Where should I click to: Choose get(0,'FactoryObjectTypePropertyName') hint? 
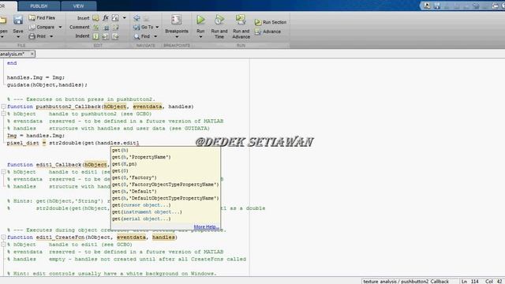[x=165, y=185]
